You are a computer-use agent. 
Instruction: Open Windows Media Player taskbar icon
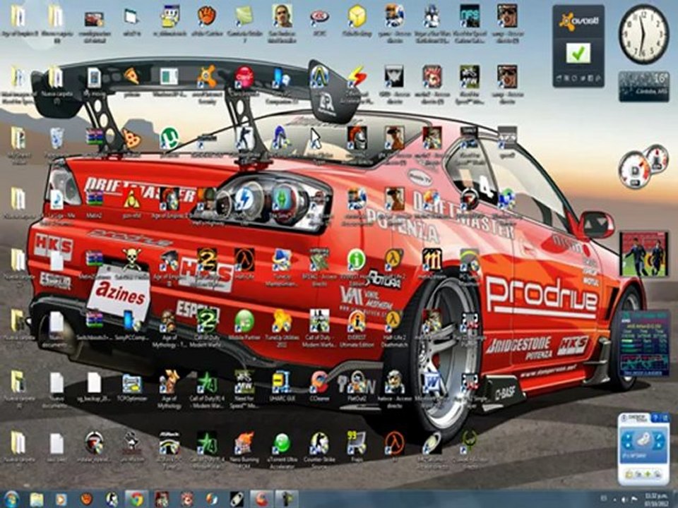[x=61, y=500]
